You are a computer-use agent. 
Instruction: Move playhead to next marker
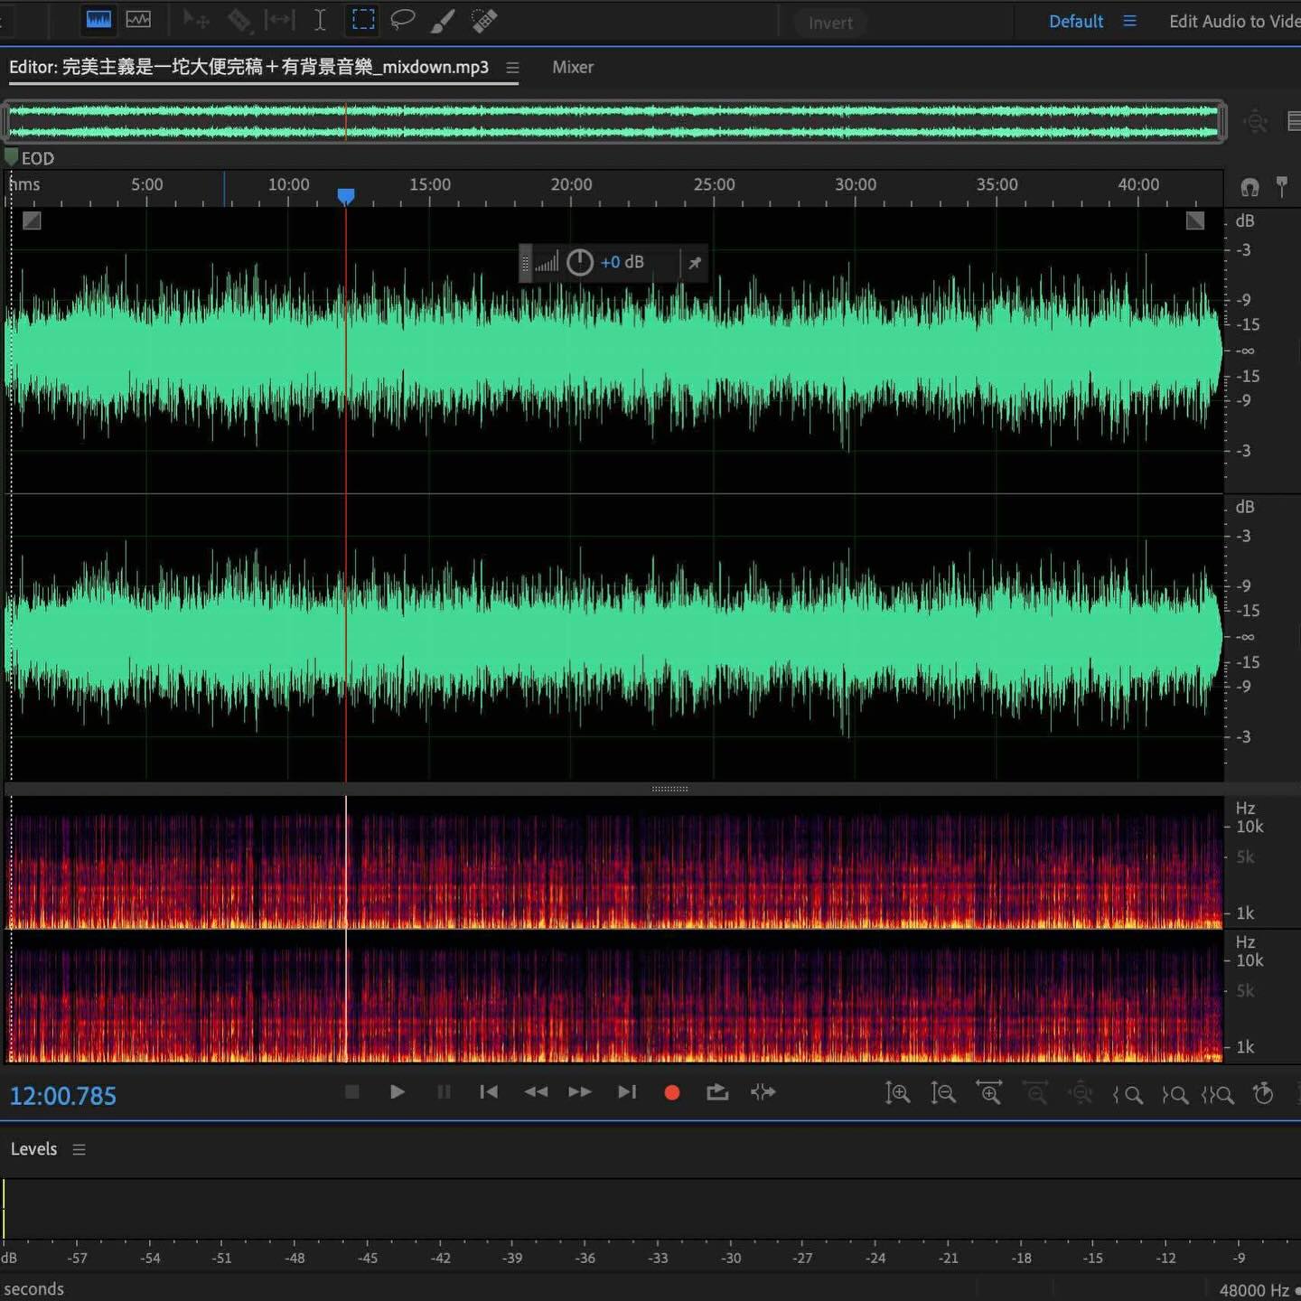[x=627, y=1092]
